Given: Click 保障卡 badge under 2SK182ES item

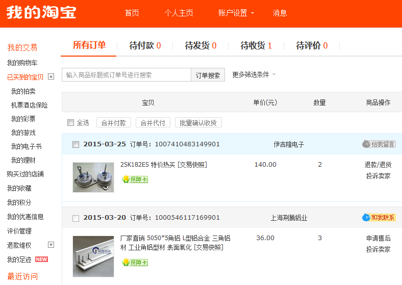Looking at the screenshot, I should (x=135, y=179).
